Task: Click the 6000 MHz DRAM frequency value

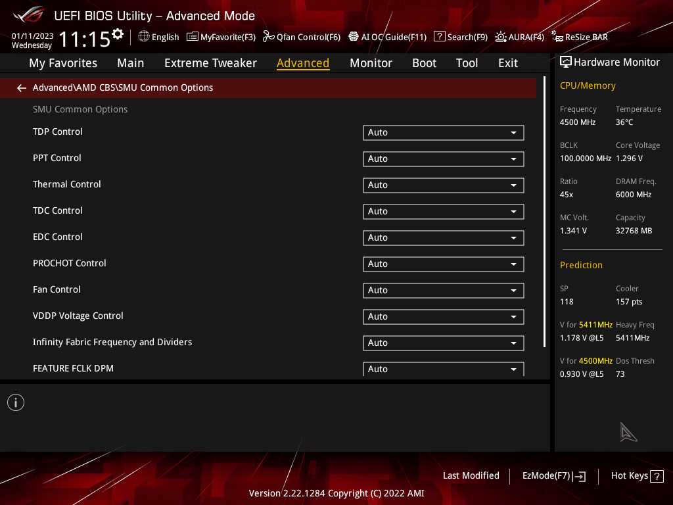Action: [634, 195]
